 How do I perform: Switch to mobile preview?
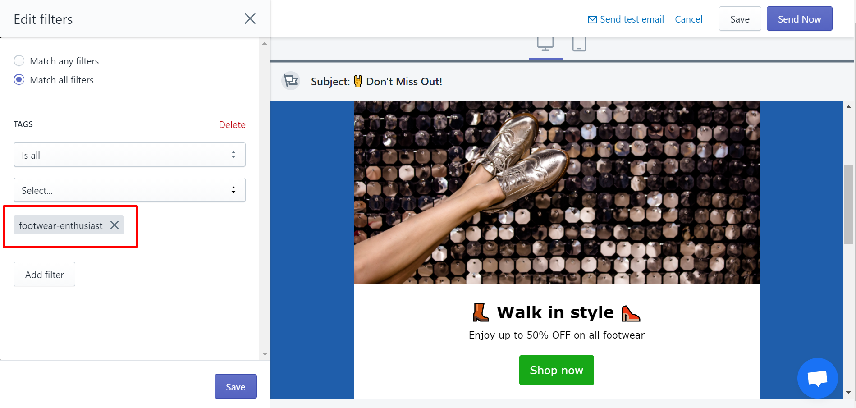coord(579,45)
